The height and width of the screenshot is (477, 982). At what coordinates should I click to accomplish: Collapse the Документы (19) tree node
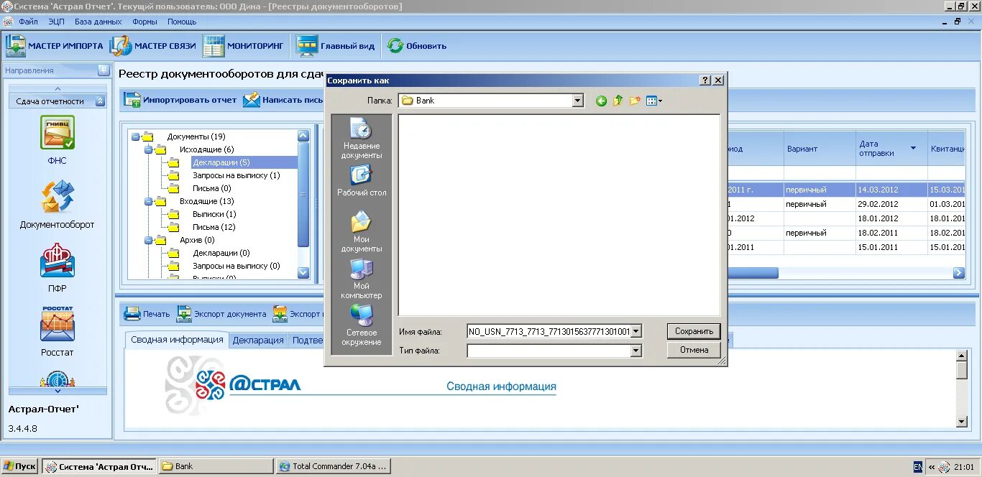pos(135,136)
